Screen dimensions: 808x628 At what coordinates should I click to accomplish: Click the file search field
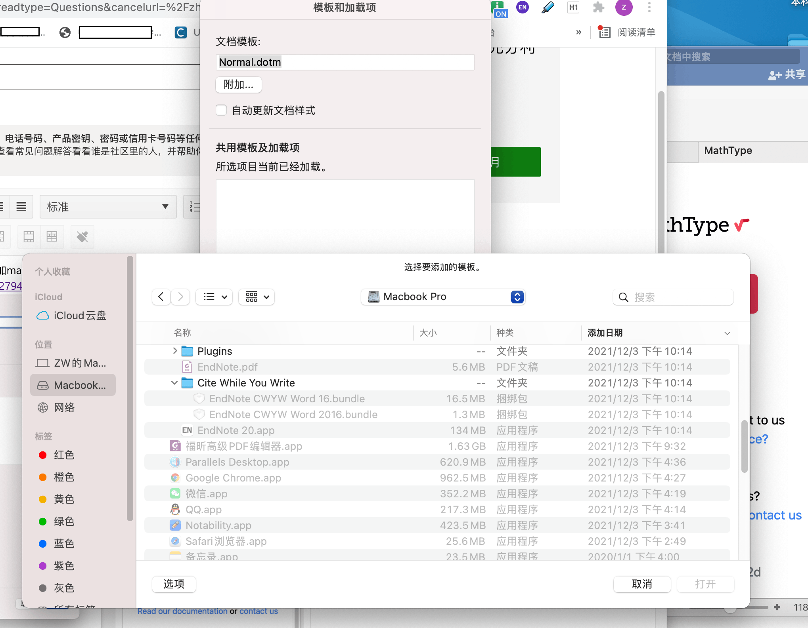click(x=673, y=297)
